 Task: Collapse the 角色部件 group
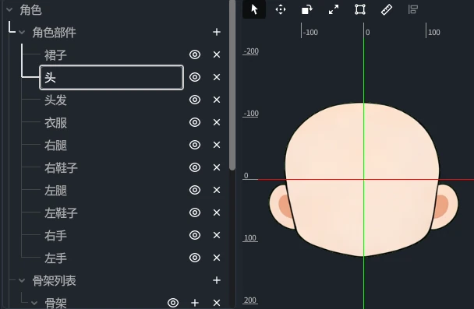(22, 32)
